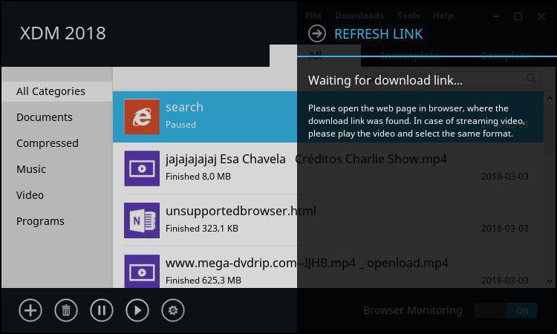Switch to the All tab
The width and height of the screenshot is (557, 334).
(x=315, y=56)
